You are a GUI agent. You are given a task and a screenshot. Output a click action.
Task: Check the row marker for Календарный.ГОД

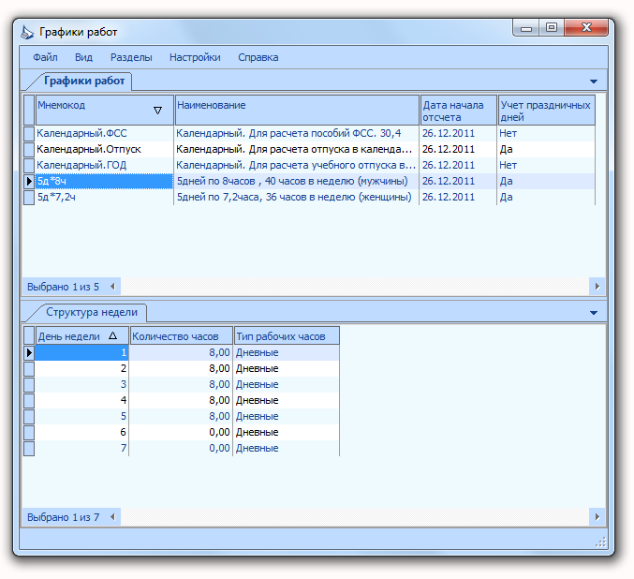[29, 165]
